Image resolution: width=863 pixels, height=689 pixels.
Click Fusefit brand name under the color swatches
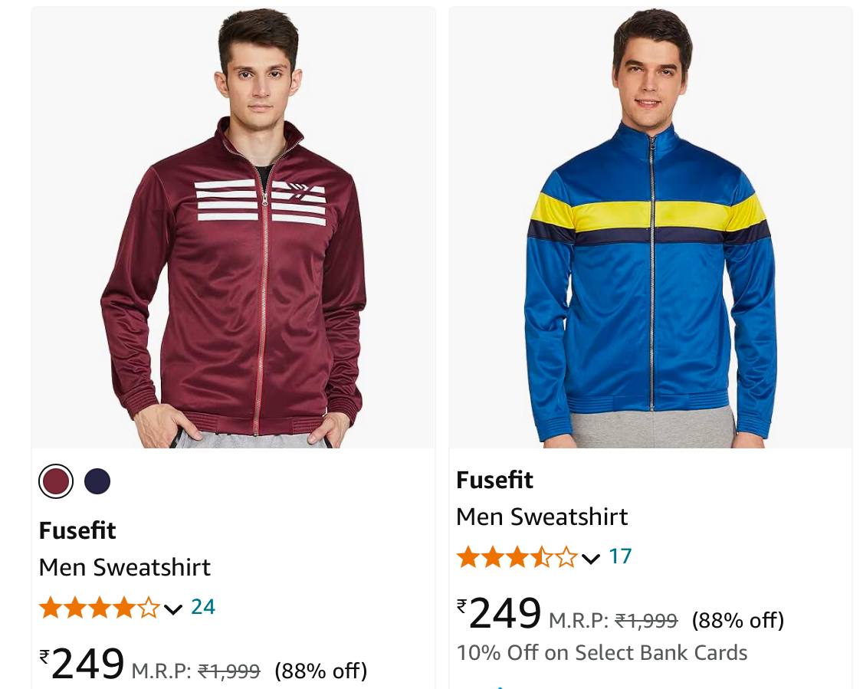click(77, 530)
